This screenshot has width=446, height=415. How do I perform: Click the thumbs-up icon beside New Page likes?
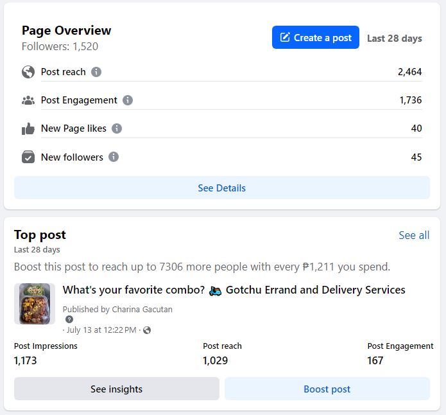tap(28, 128)
